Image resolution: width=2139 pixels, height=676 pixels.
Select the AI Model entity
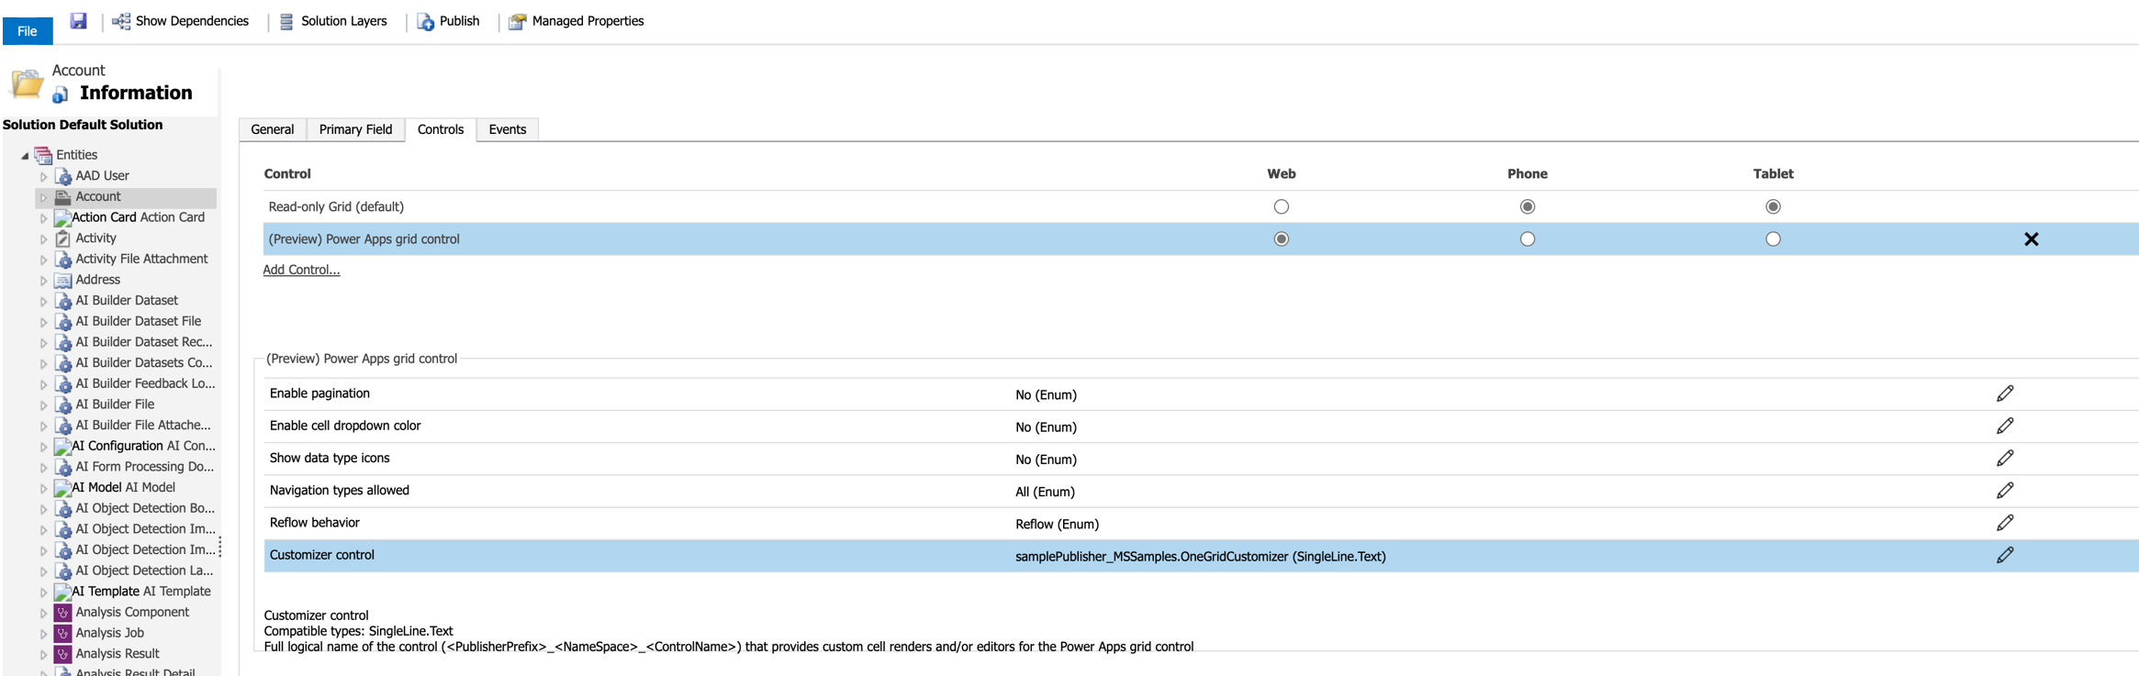tap(124, 488)
